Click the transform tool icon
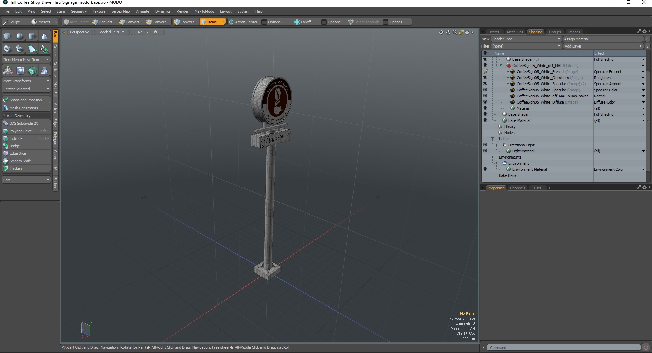The image size is (652, 353). [x=7, y=71]
